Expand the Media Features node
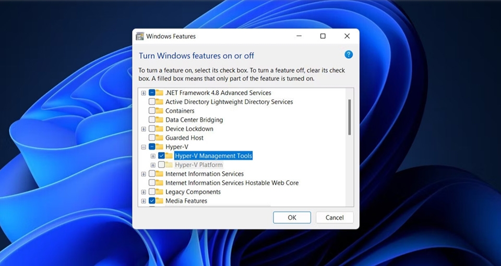The height and width of the screenshot is (266, 501). point(144,201)
